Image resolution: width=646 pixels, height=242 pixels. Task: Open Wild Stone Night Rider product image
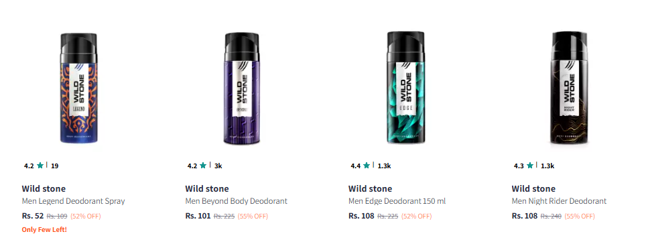[x=569, y=88]
